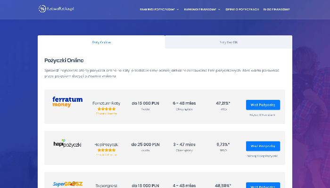The height and width of the screenshot is (188, 330).
Task: Click the 'do 25 000 PLN' amount
Action: [145, 145]
